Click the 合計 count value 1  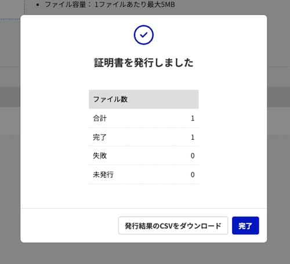click(x=193, y=118)
